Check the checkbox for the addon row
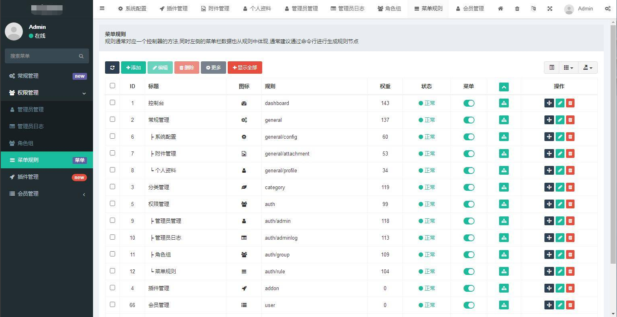 (x=112, y=288)
